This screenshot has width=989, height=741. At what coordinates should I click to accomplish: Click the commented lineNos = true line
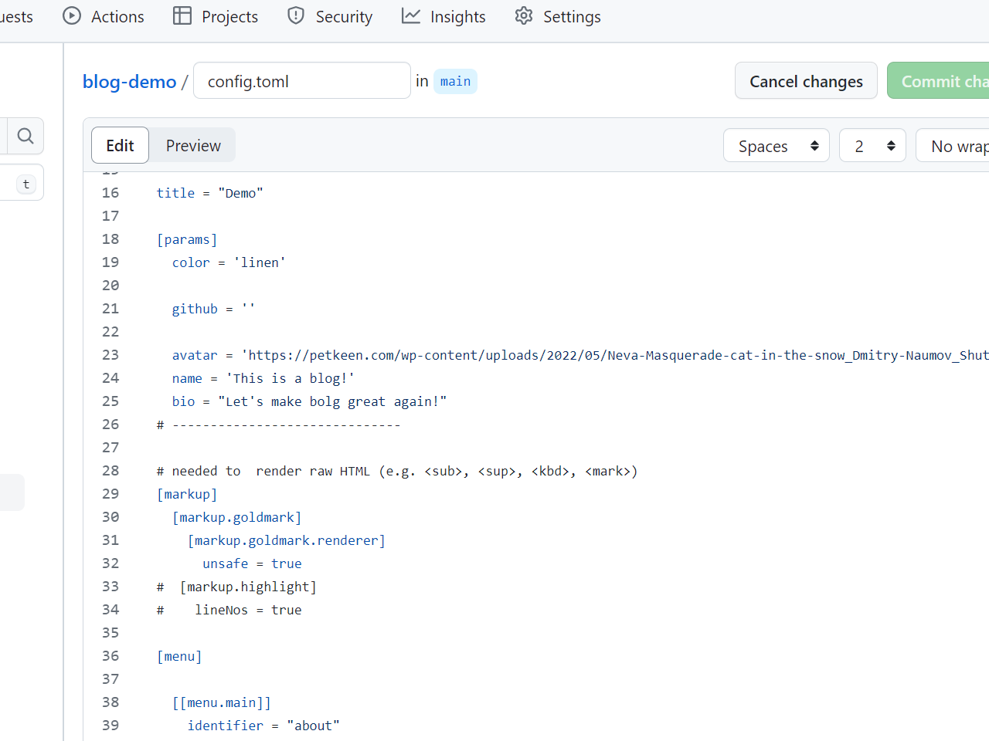pos(229,610)
